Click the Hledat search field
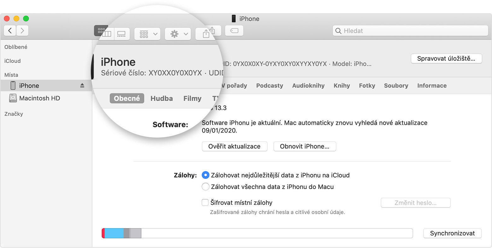This screenshot has height=248, width=492. point(410,31)
